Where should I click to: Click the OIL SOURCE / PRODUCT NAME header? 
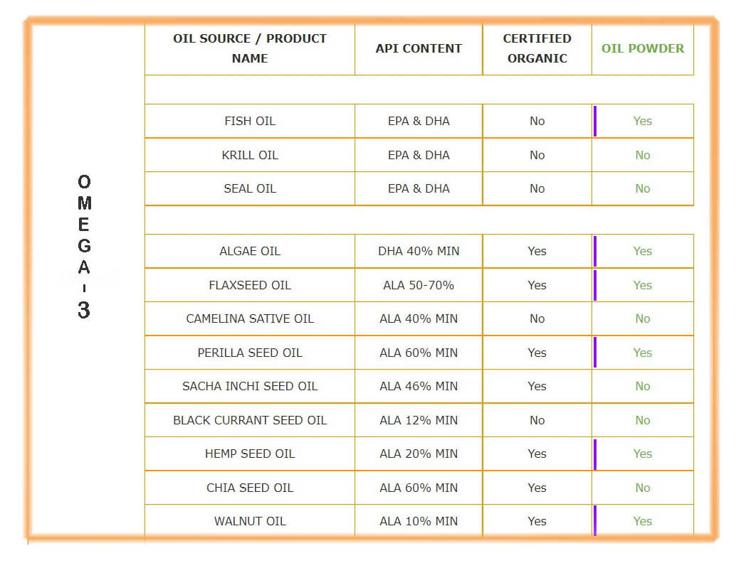[250, 48]
